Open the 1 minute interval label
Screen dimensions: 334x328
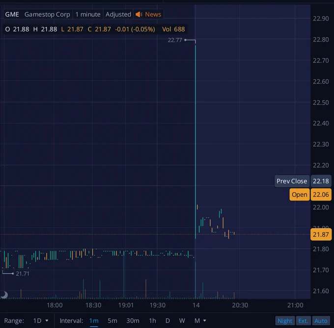pyautogui.click(x=88, y=14)
